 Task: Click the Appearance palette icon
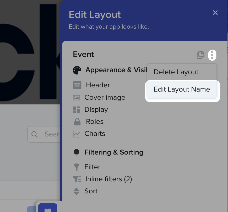click(77, 70)
